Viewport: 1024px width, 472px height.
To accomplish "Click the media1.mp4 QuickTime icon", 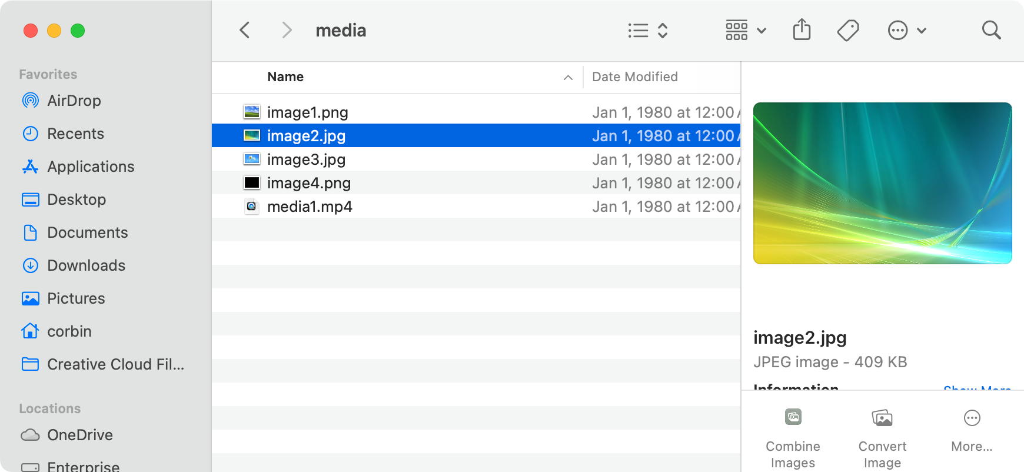I will tap(252, 206).
